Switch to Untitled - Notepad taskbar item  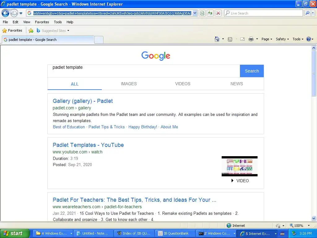coord(93,233)
